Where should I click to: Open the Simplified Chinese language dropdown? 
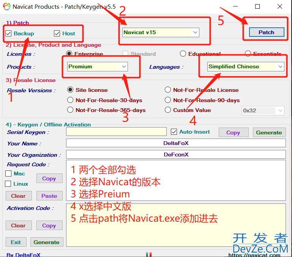(246, 67)
